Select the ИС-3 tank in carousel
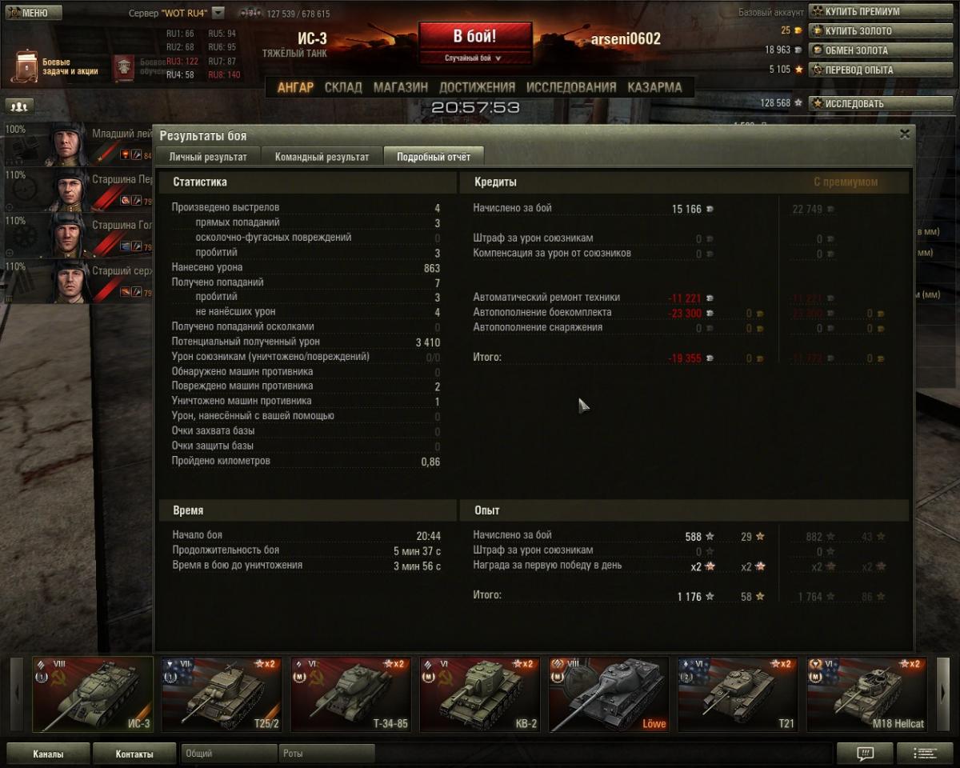 (93, 694)
